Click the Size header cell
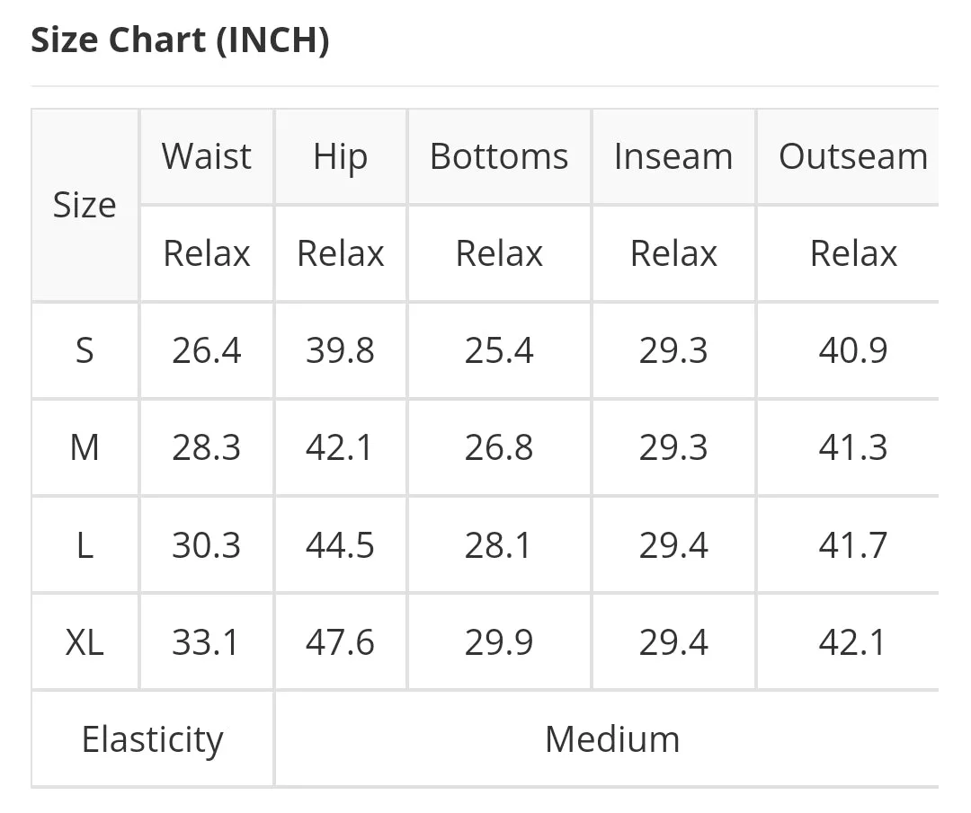Viewport: 971px width, 813px height. pyautogui.click(x=85, y=205)
